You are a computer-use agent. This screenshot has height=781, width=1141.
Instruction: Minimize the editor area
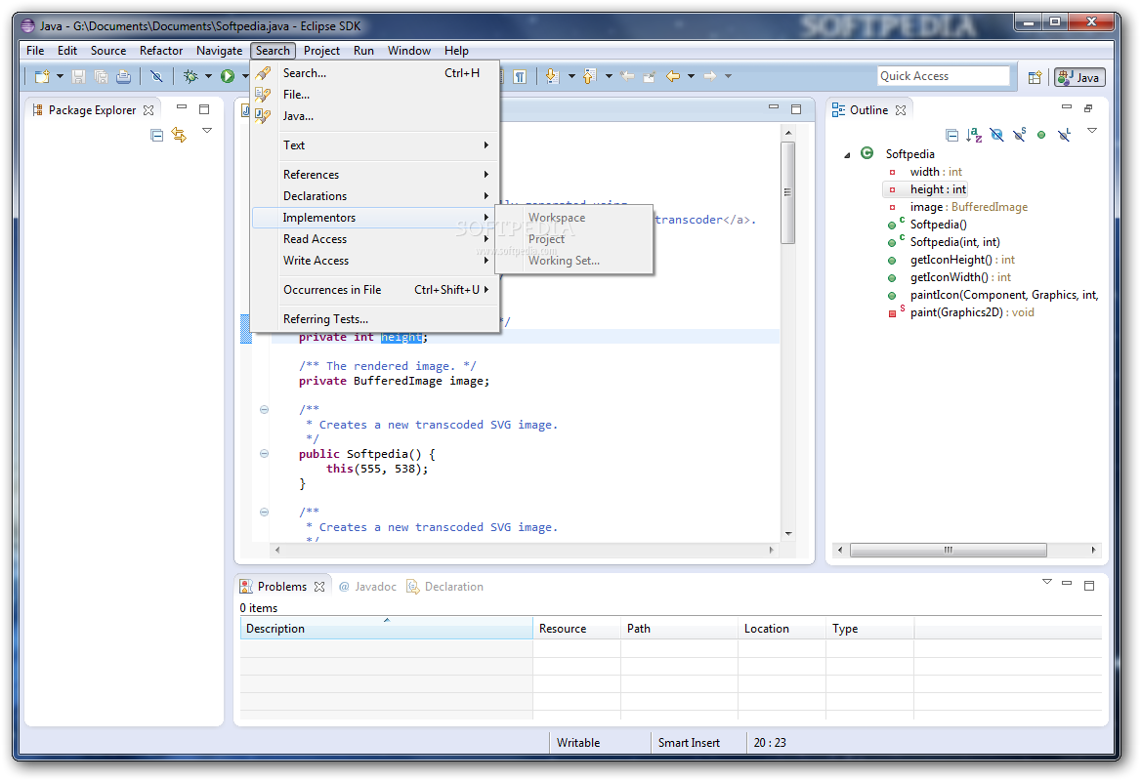[774, 107]
